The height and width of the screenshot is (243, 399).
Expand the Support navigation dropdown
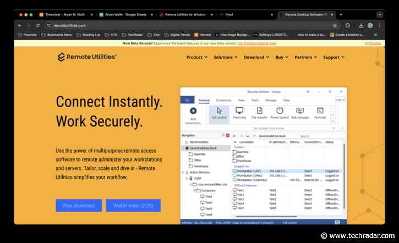click(334, 57)
